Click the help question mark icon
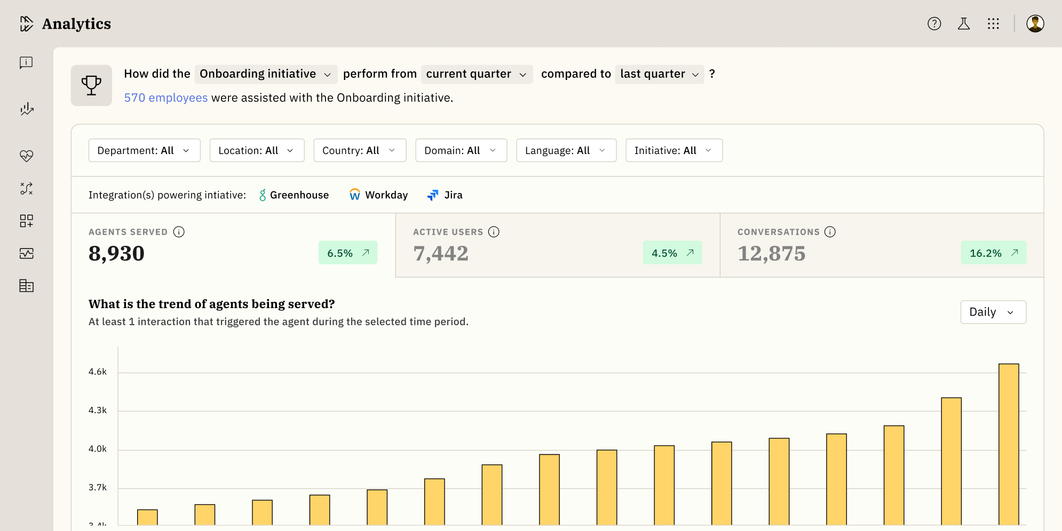 click(x=934, y=23)
